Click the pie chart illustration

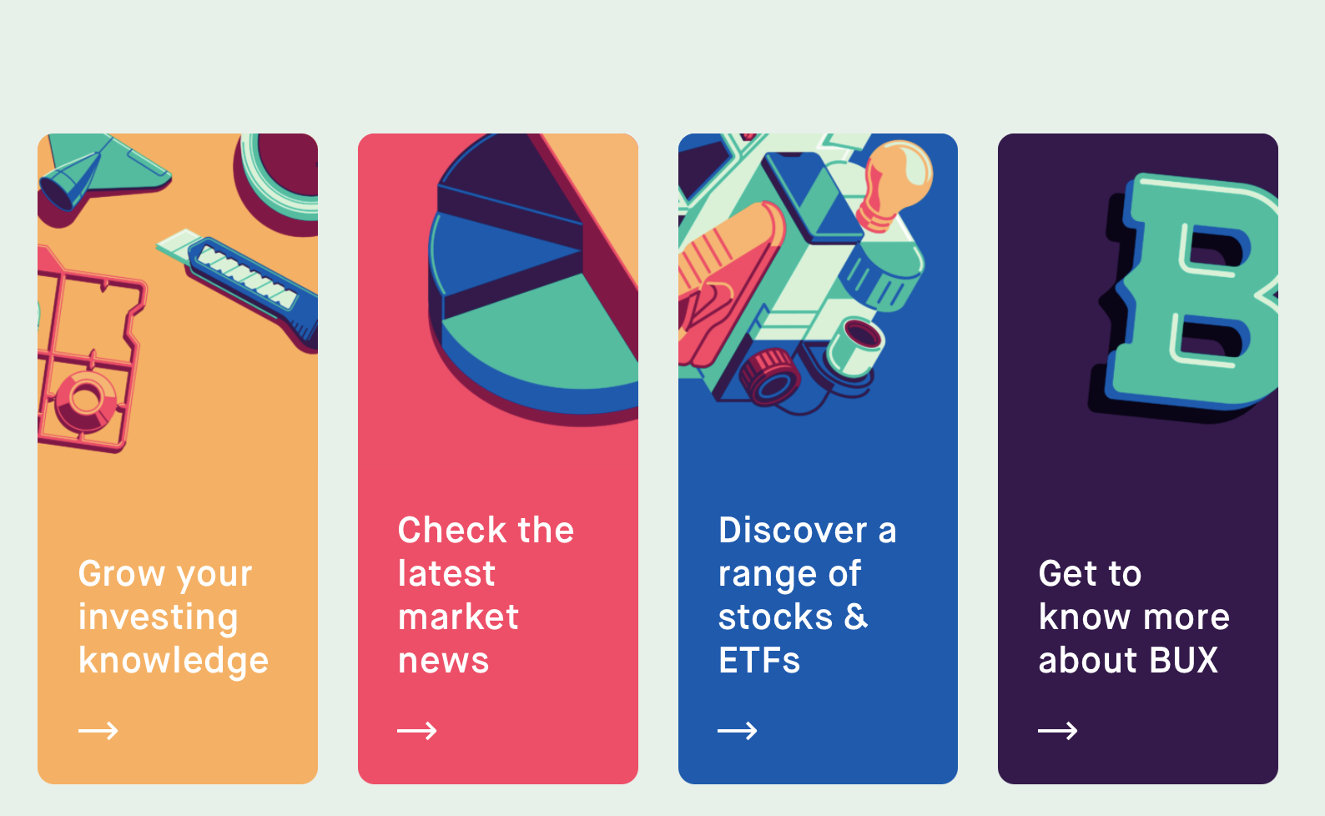(532, 275)
